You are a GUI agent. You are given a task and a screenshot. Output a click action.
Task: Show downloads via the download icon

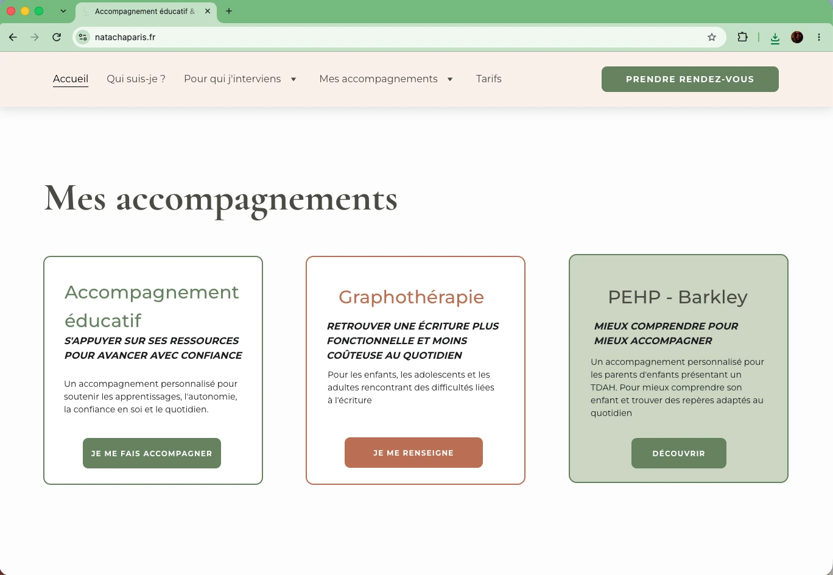(775, 38)
